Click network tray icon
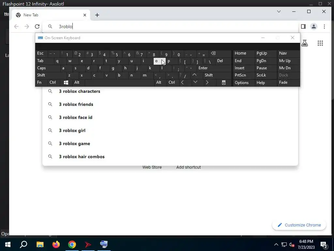The image size is (334, 251). (x=284, y=244)
